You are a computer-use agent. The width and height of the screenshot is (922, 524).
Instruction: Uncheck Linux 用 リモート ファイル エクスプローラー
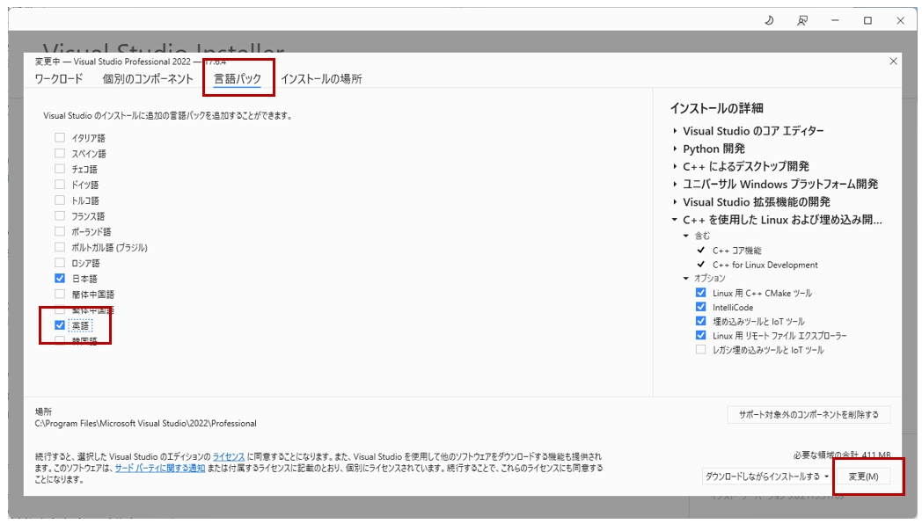coord(701,335)
